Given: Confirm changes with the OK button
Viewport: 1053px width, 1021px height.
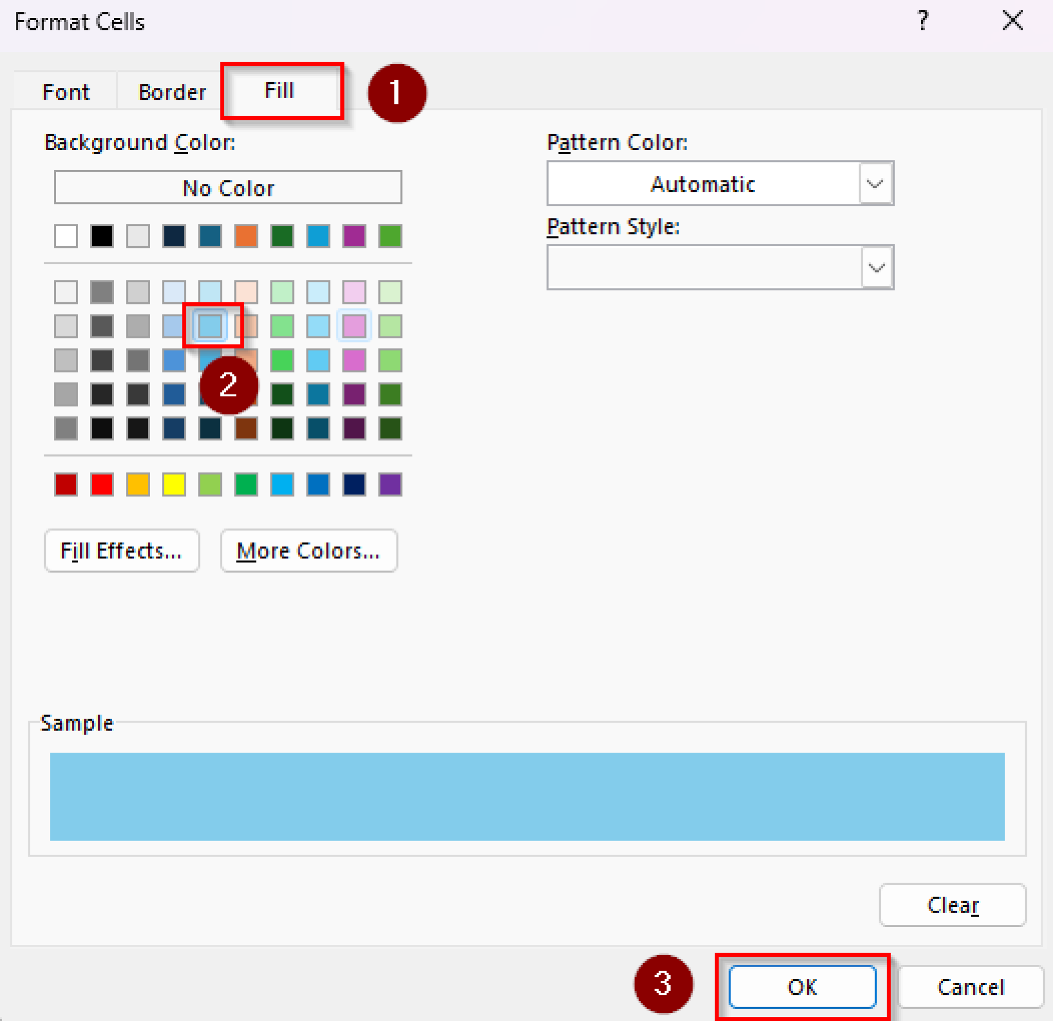Looking at the screenshot, I should click(803, 987).
